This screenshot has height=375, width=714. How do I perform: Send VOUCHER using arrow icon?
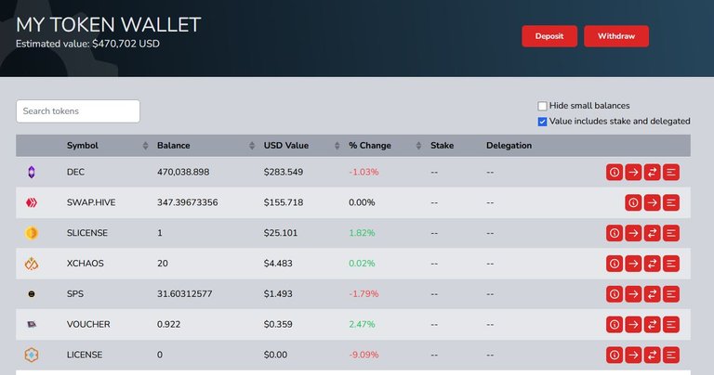(633, 325)
